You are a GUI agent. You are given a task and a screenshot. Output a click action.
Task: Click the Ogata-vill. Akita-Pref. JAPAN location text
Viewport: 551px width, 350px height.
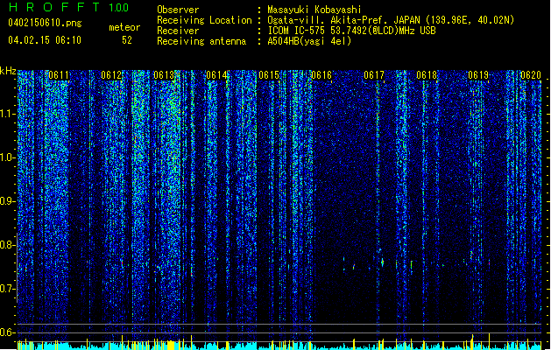(x=391, y=20)
